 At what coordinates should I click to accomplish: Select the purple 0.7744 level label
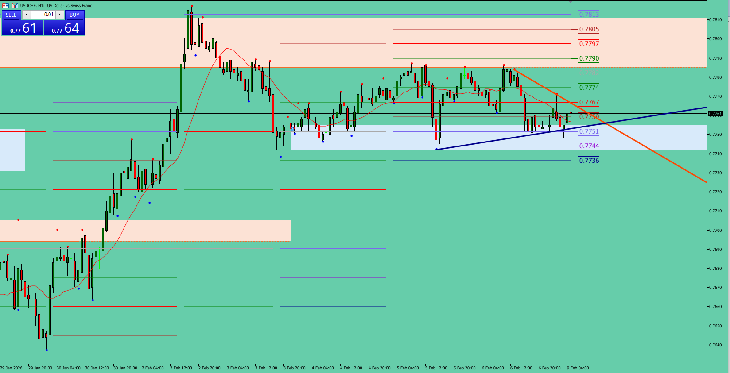tap(589, 146)
